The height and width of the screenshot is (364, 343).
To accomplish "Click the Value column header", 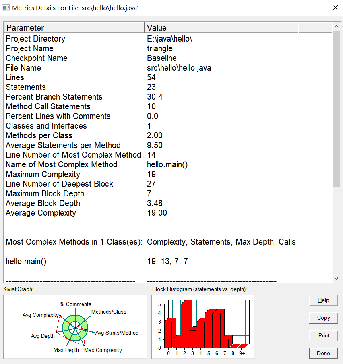I will point(221,28).
